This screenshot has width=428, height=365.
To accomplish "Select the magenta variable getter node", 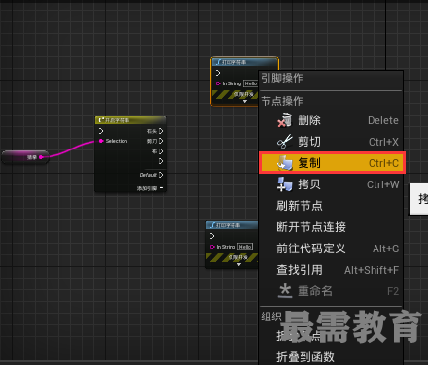I will [x=25, y=157].
